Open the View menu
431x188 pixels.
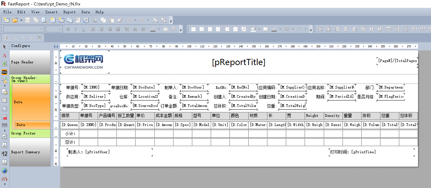coord(35,12)
